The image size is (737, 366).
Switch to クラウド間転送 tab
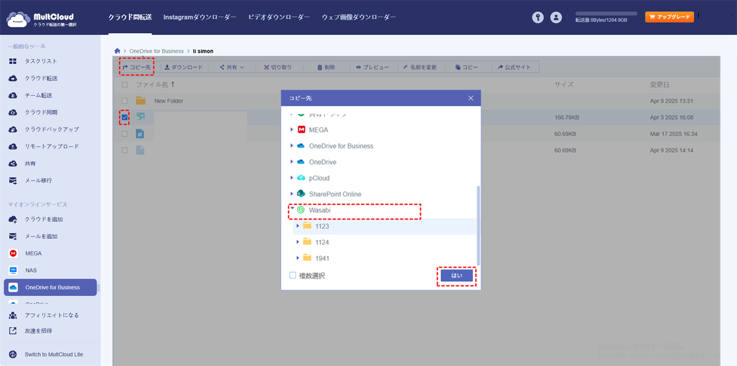coord(130,17)
